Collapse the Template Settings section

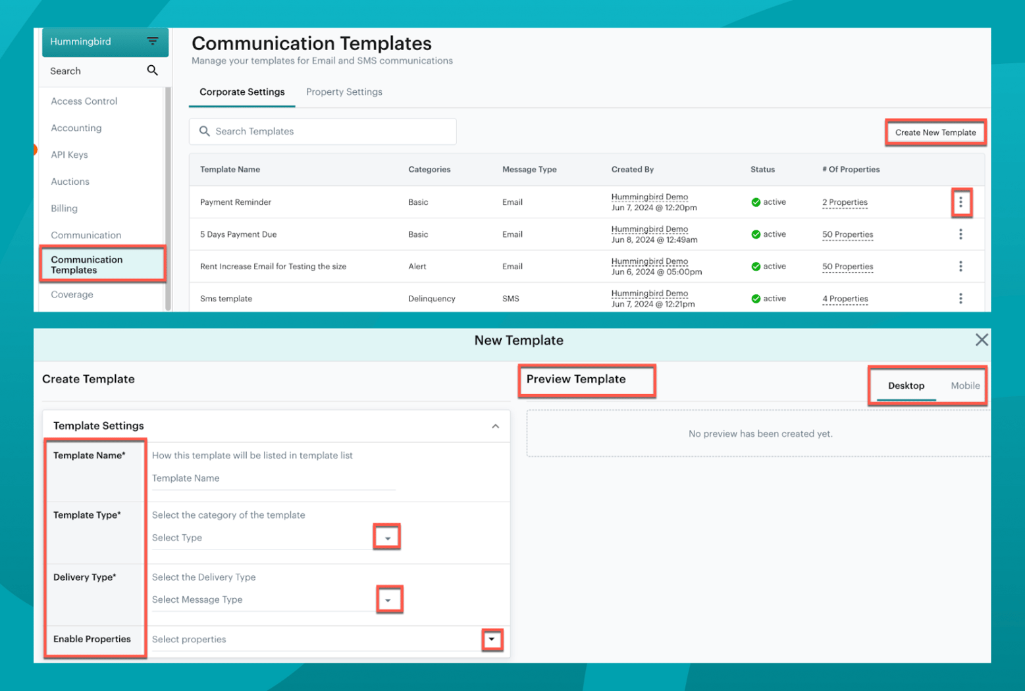coord(495,426)
